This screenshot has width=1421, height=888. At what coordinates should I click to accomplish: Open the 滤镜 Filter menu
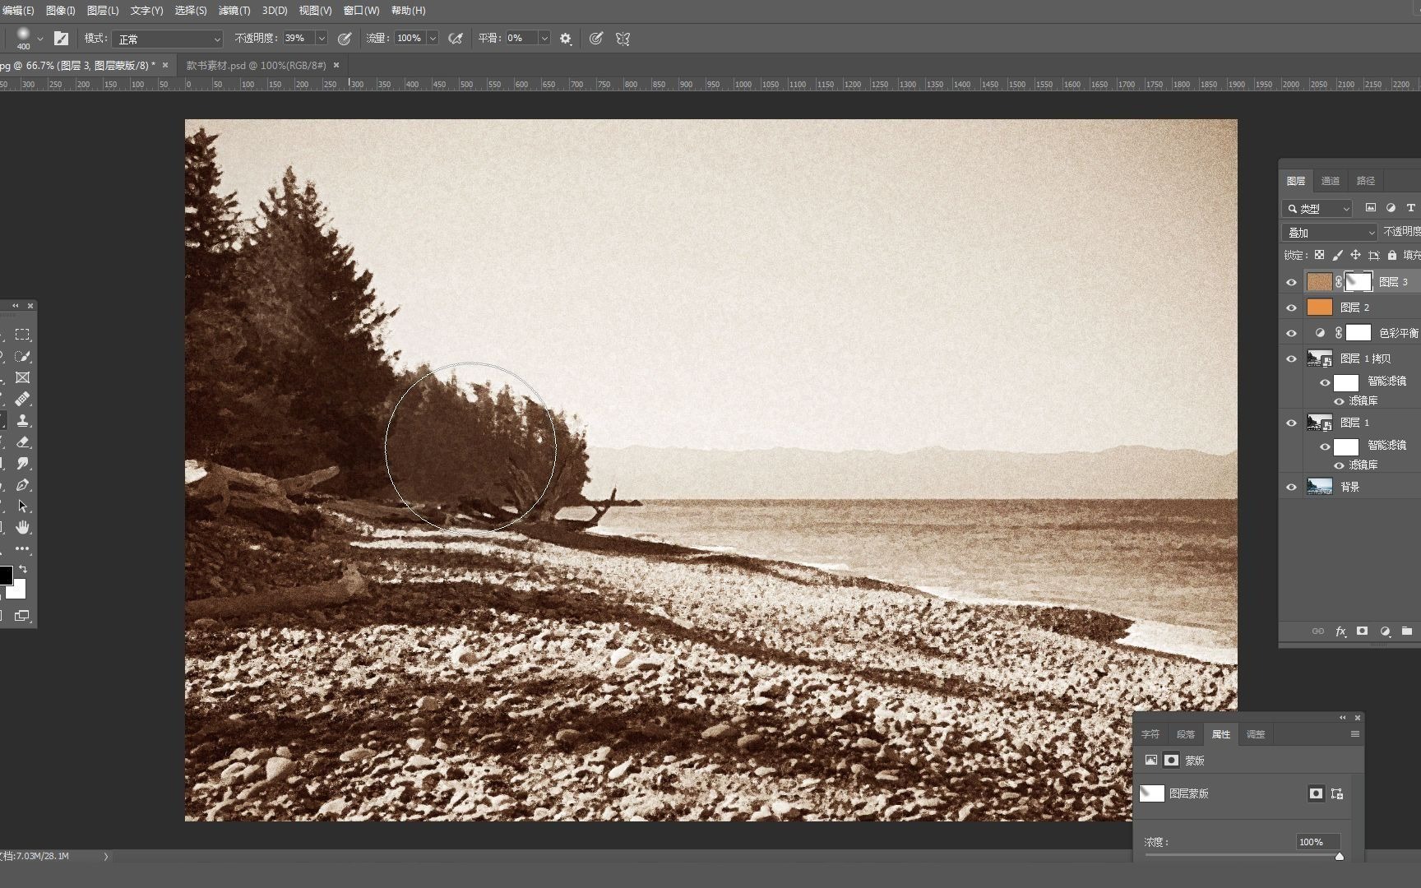pos(234,11)
